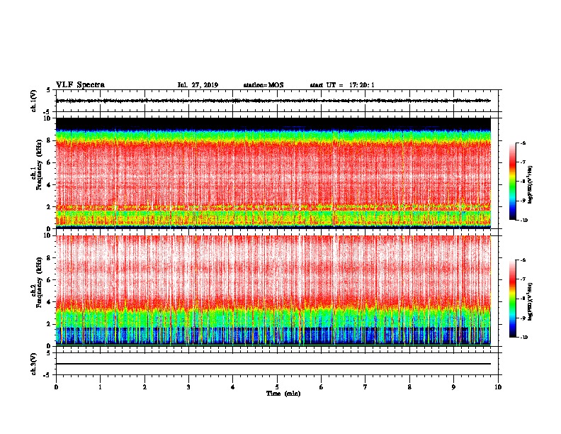Click the "start UT = 17:20: 1" label
This screenshot has width=561, height=434.
[342, 85]
